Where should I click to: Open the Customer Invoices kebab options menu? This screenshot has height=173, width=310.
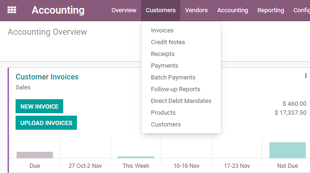click(306, 76)
